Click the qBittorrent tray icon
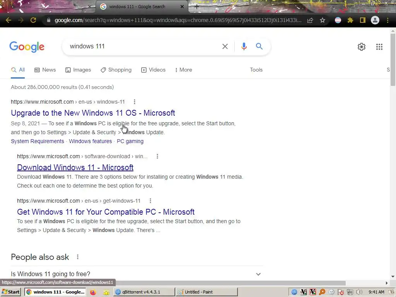 [294, 292]
